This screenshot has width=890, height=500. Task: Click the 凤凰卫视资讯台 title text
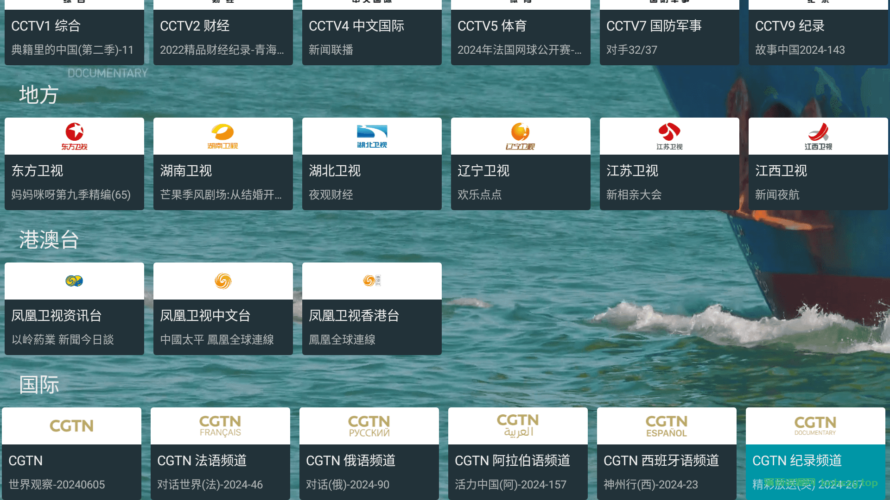[57, 316]
